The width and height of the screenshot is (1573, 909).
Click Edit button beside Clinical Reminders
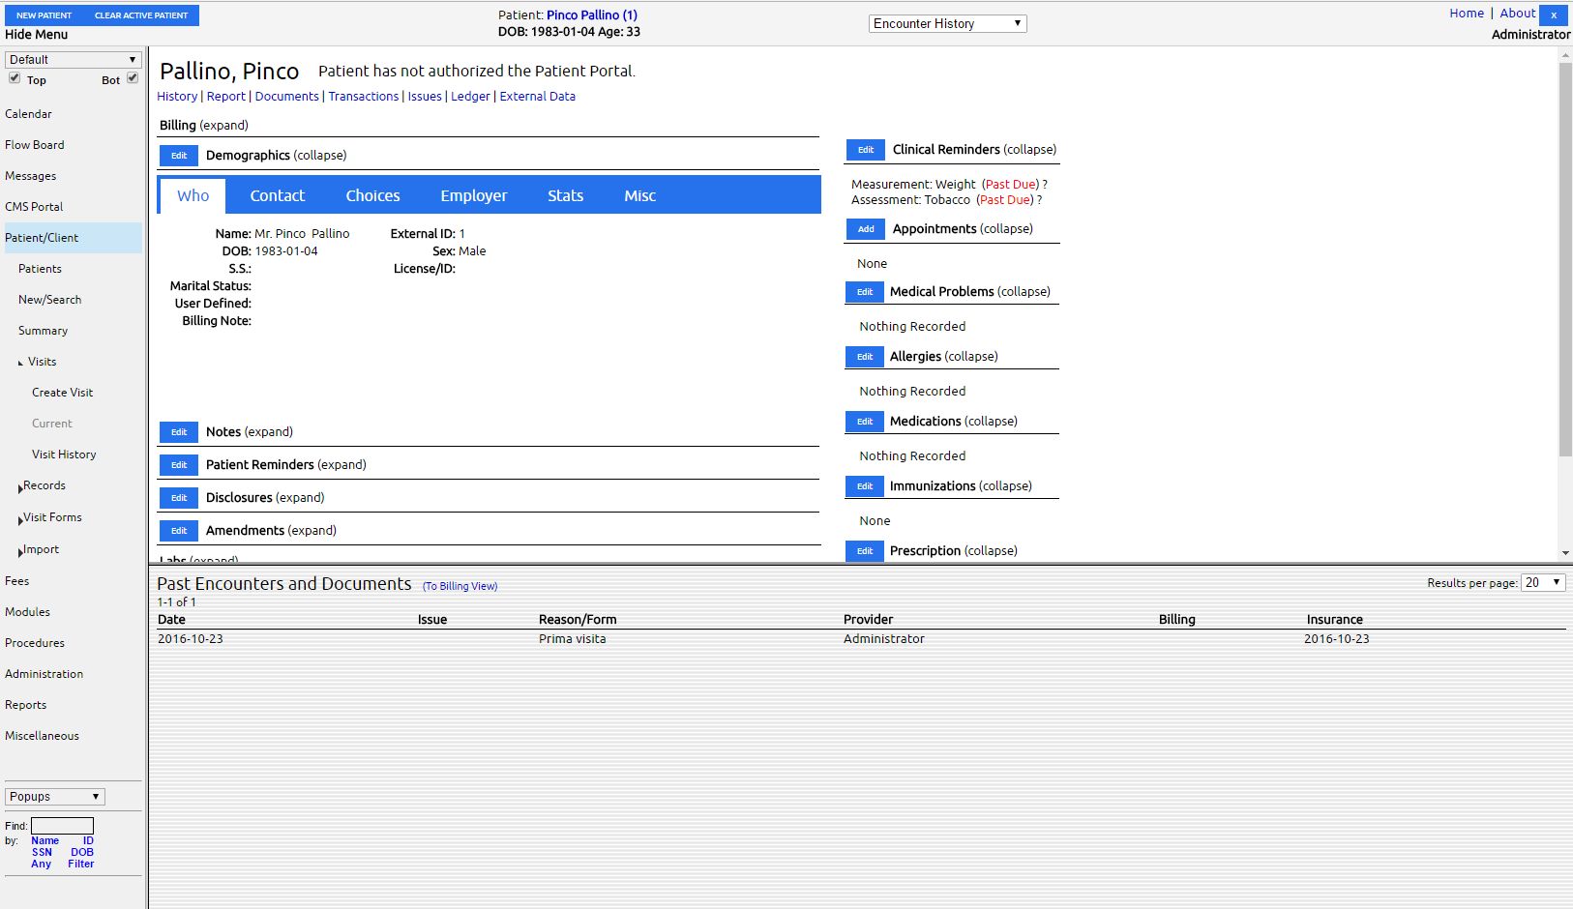pyautogui.click(x=865, y=150)
